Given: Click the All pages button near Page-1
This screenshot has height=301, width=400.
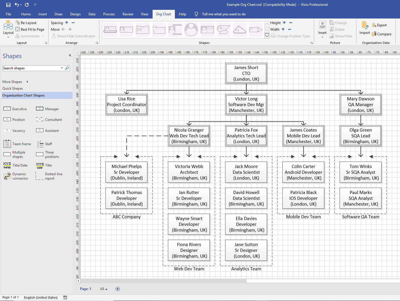Looking at the screenshot, I should [x=103, y=289].
